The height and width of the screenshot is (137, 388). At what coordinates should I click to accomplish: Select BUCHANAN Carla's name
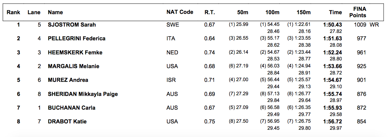[x=72, y=108]
